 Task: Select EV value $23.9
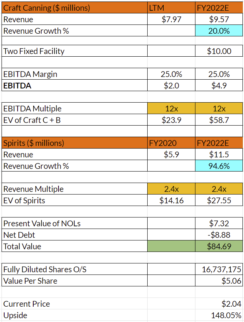tap(171, 120)
